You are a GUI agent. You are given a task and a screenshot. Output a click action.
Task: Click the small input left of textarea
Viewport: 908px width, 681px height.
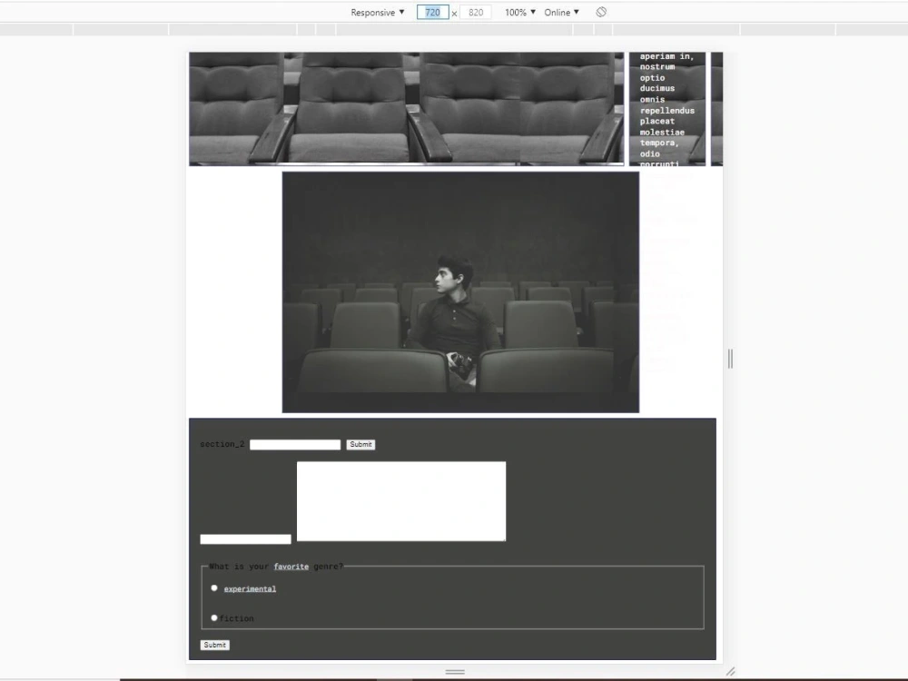coord(245,539)
